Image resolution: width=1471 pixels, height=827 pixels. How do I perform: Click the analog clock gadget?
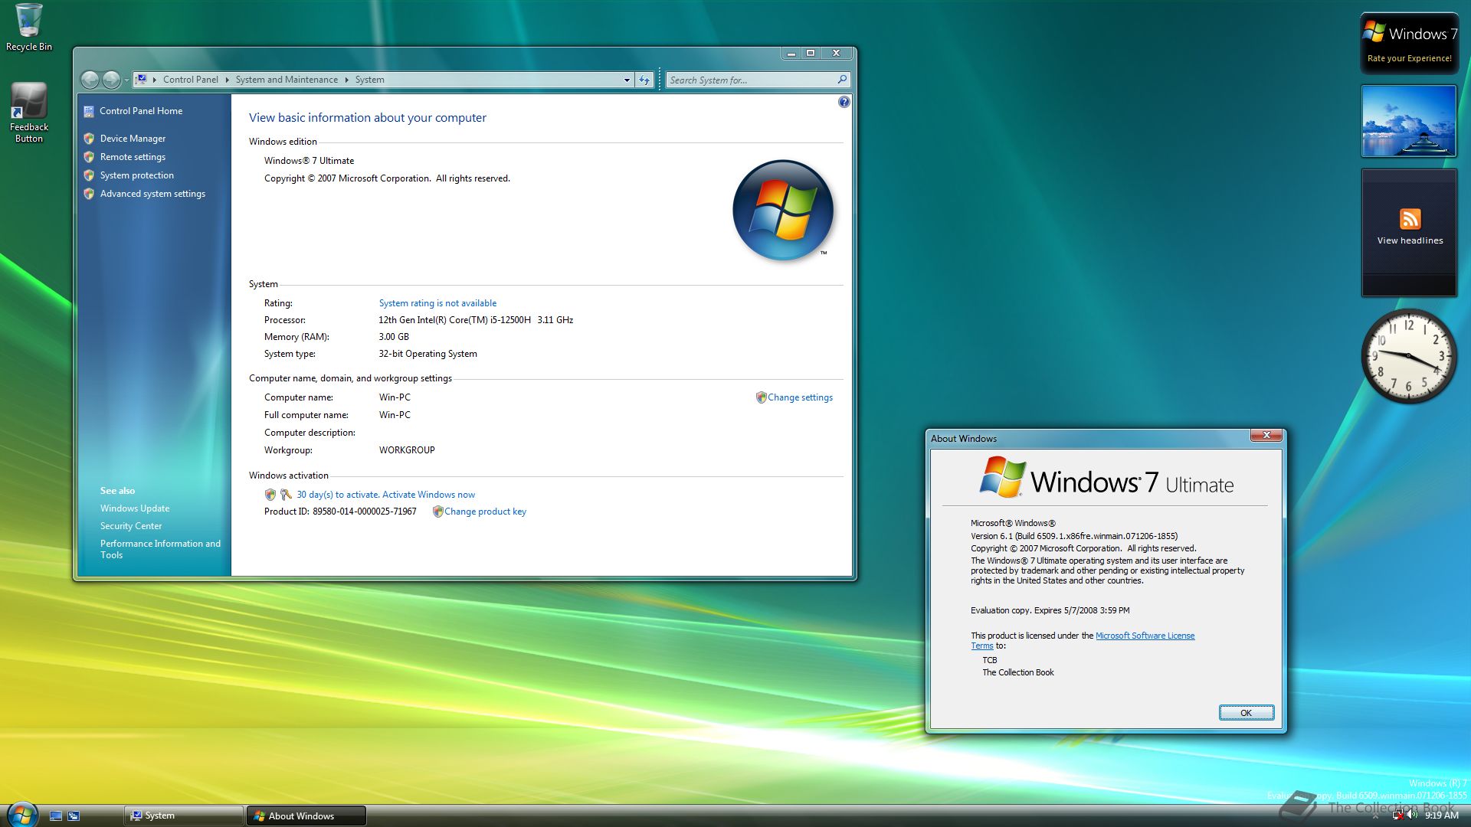click(x=1408, y=356)
